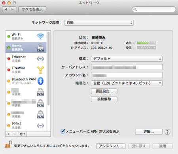Image resolution: width=178 pixels, height=154 pixels.
Task: Click the padlock icon directly above PPPoE
Action: [40, 114]
